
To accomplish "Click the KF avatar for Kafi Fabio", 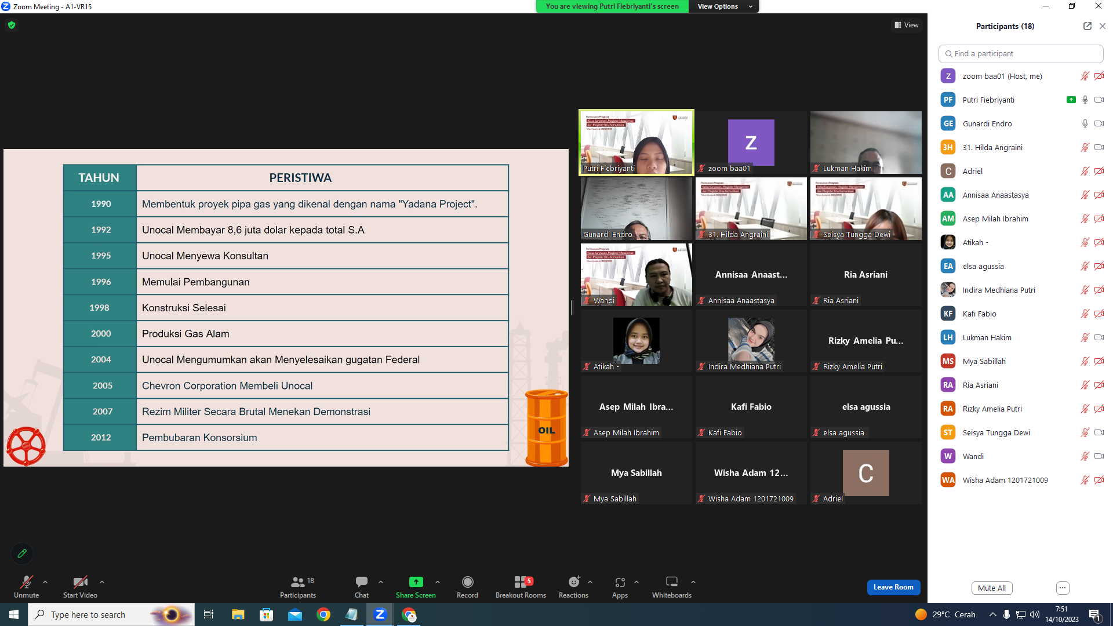I will tap(948, 314).
